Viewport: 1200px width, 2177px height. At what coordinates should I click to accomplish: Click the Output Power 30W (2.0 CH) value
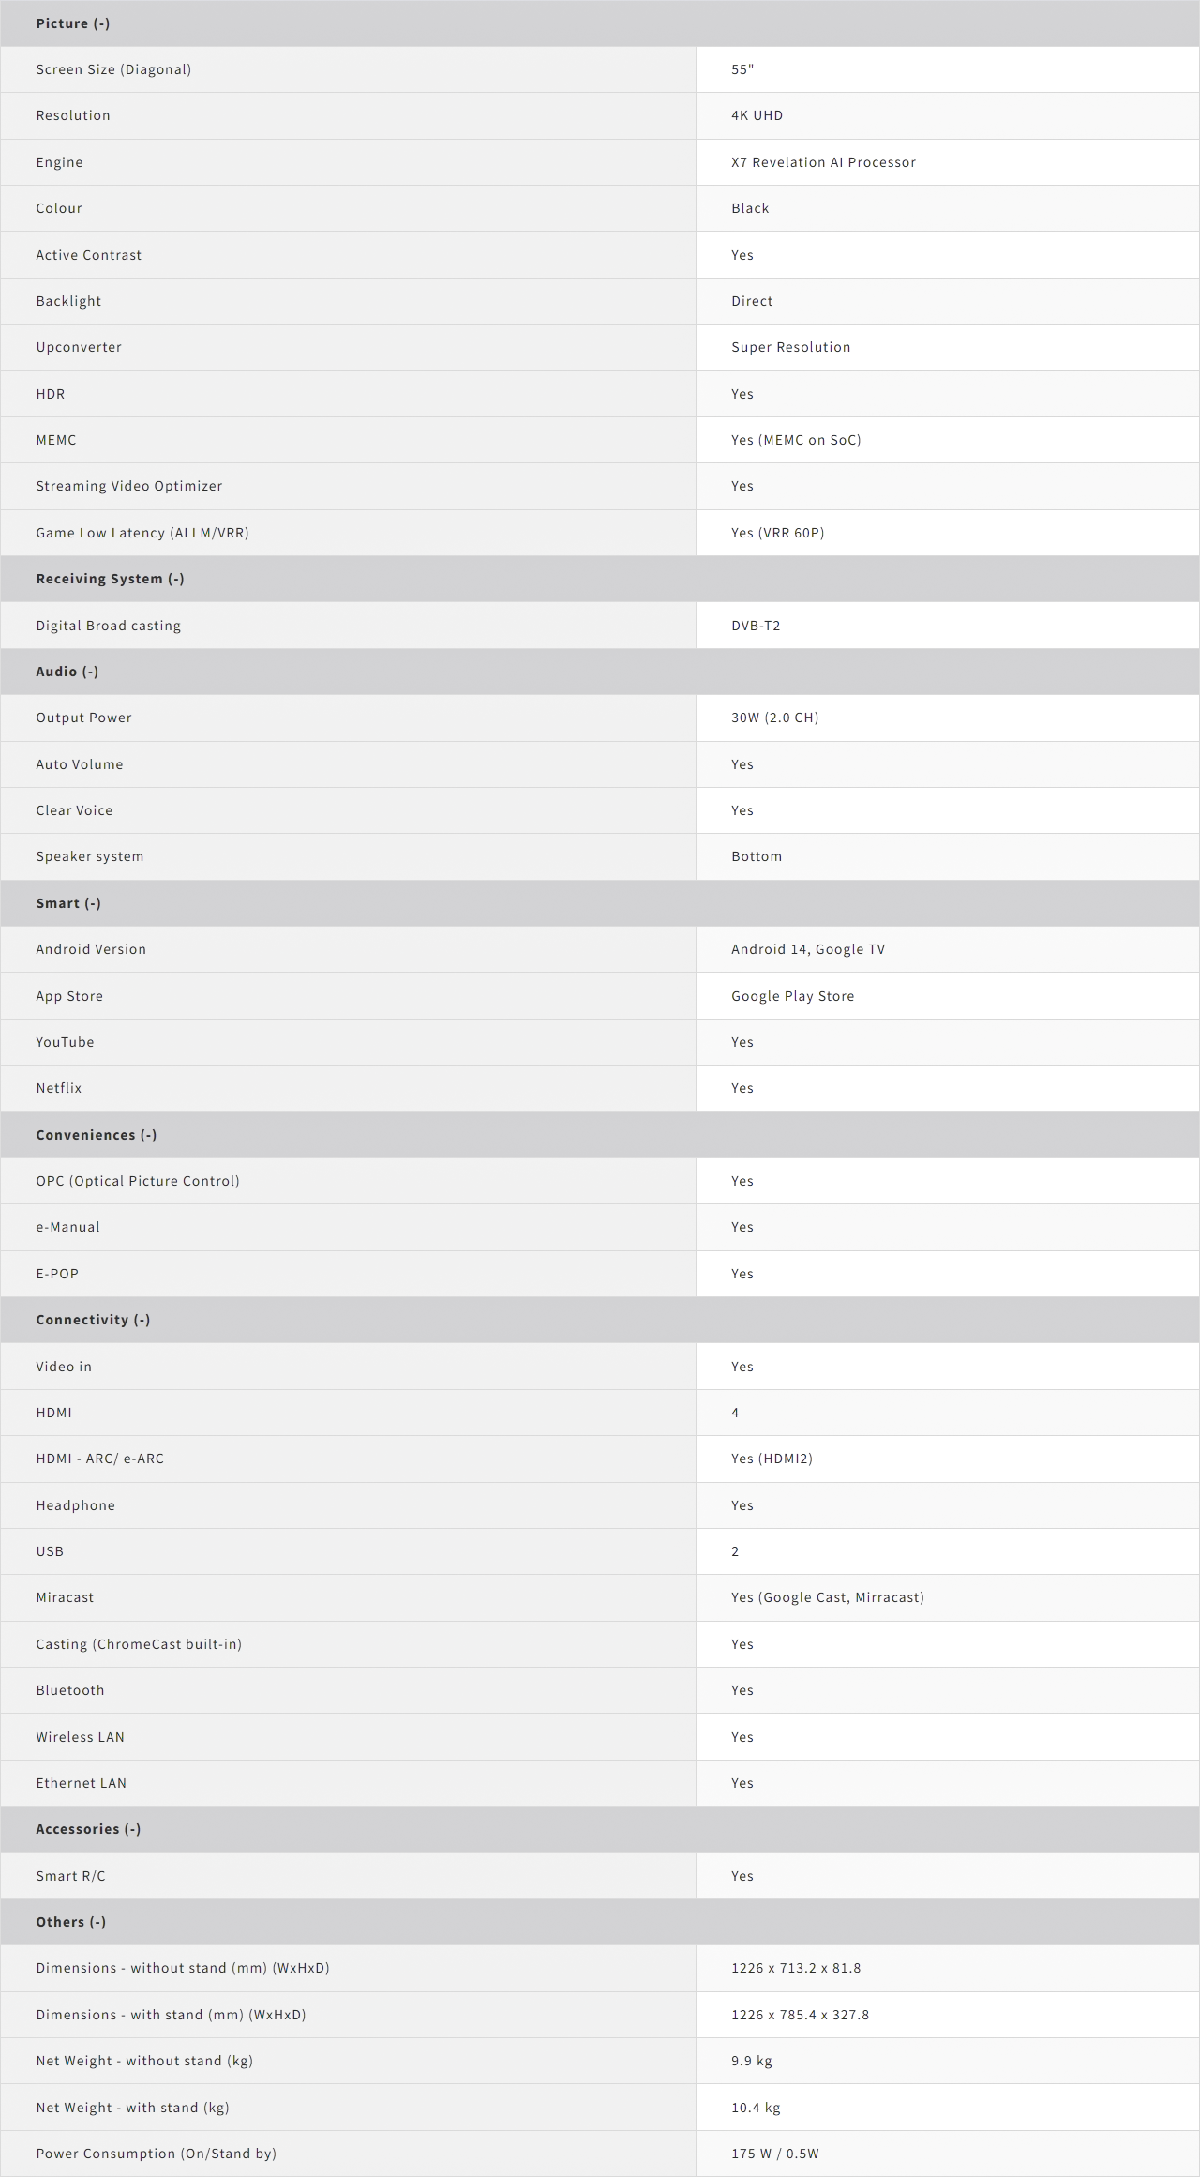pyautogui.click(x=774, y=718)
